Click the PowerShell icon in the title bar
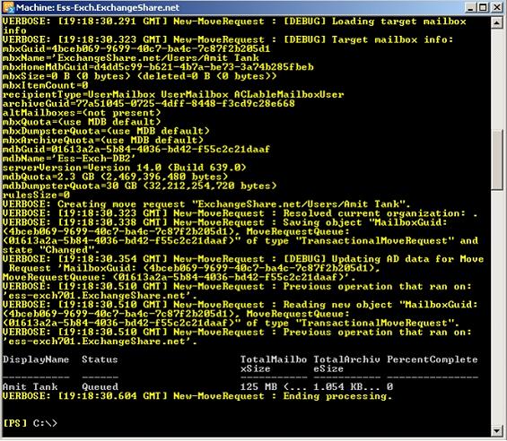The width and height of the screenshot is (507, 441). 8,7
